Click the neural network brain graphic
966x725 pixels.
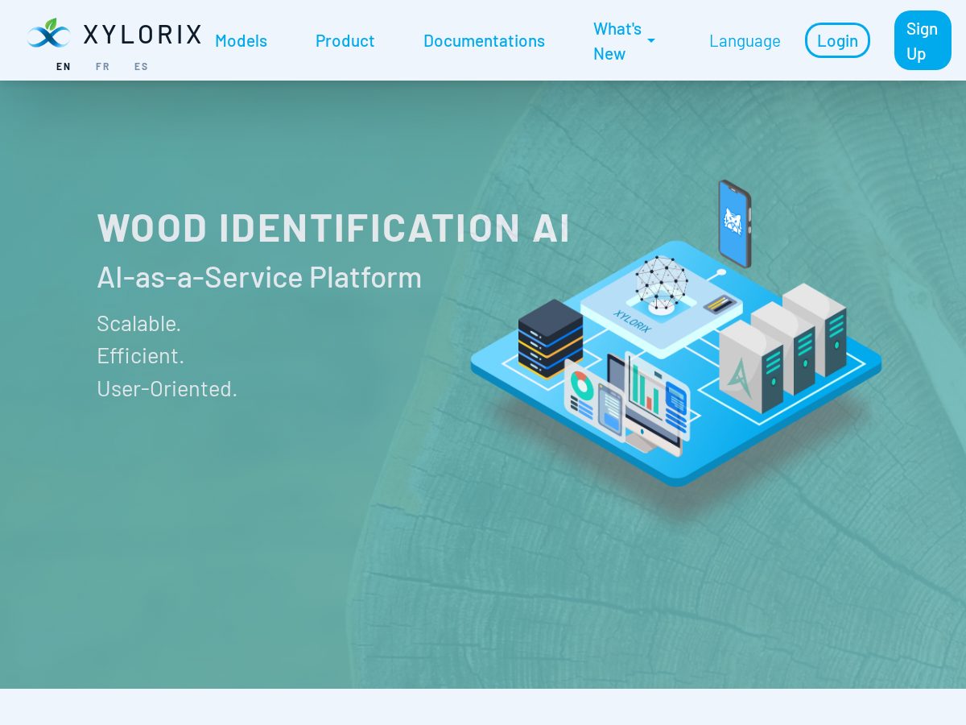(x=661, y=284)
